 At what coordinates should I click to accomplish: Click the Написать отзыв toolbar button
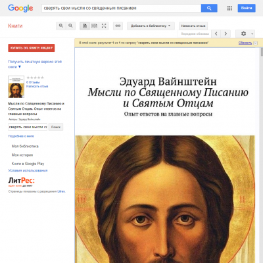coord(193,26)
